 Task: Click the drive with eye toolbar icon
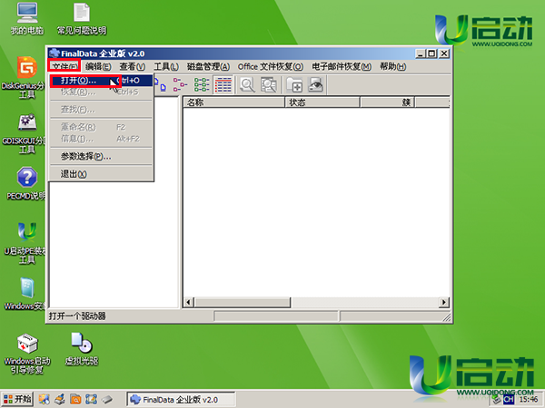[x=316, y=85]
